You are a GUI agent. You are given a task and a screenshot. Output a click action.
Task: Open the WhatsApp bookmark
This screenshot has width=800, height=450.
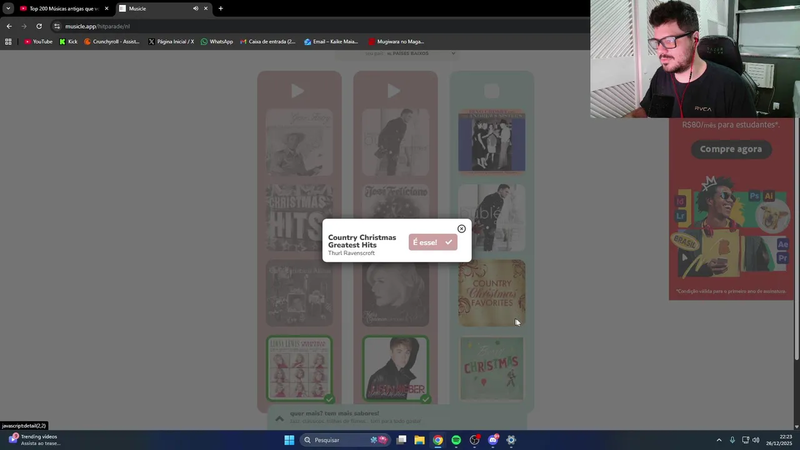tap(216, 42)
